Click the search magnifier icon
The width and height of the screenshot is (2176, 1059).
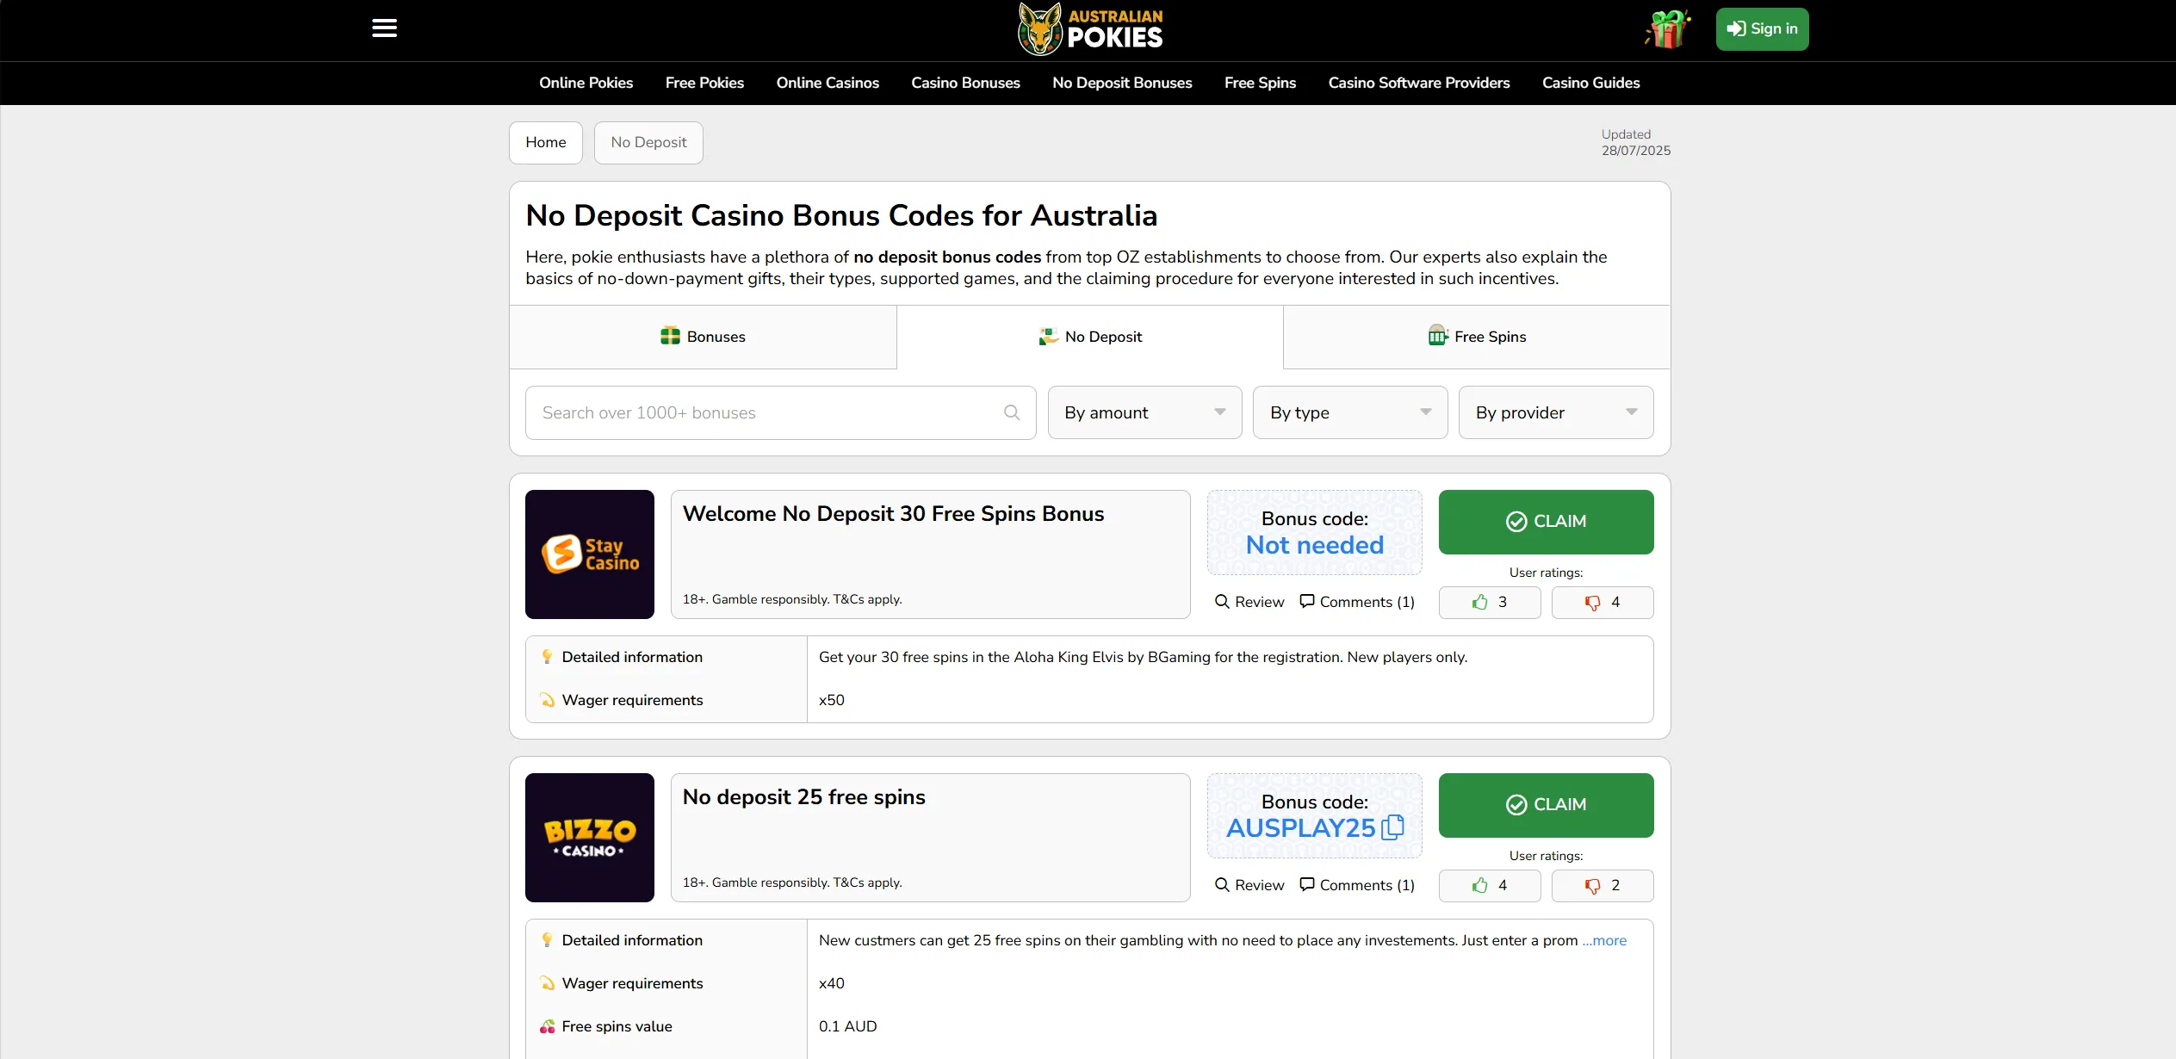click(x=1012, y=413)
